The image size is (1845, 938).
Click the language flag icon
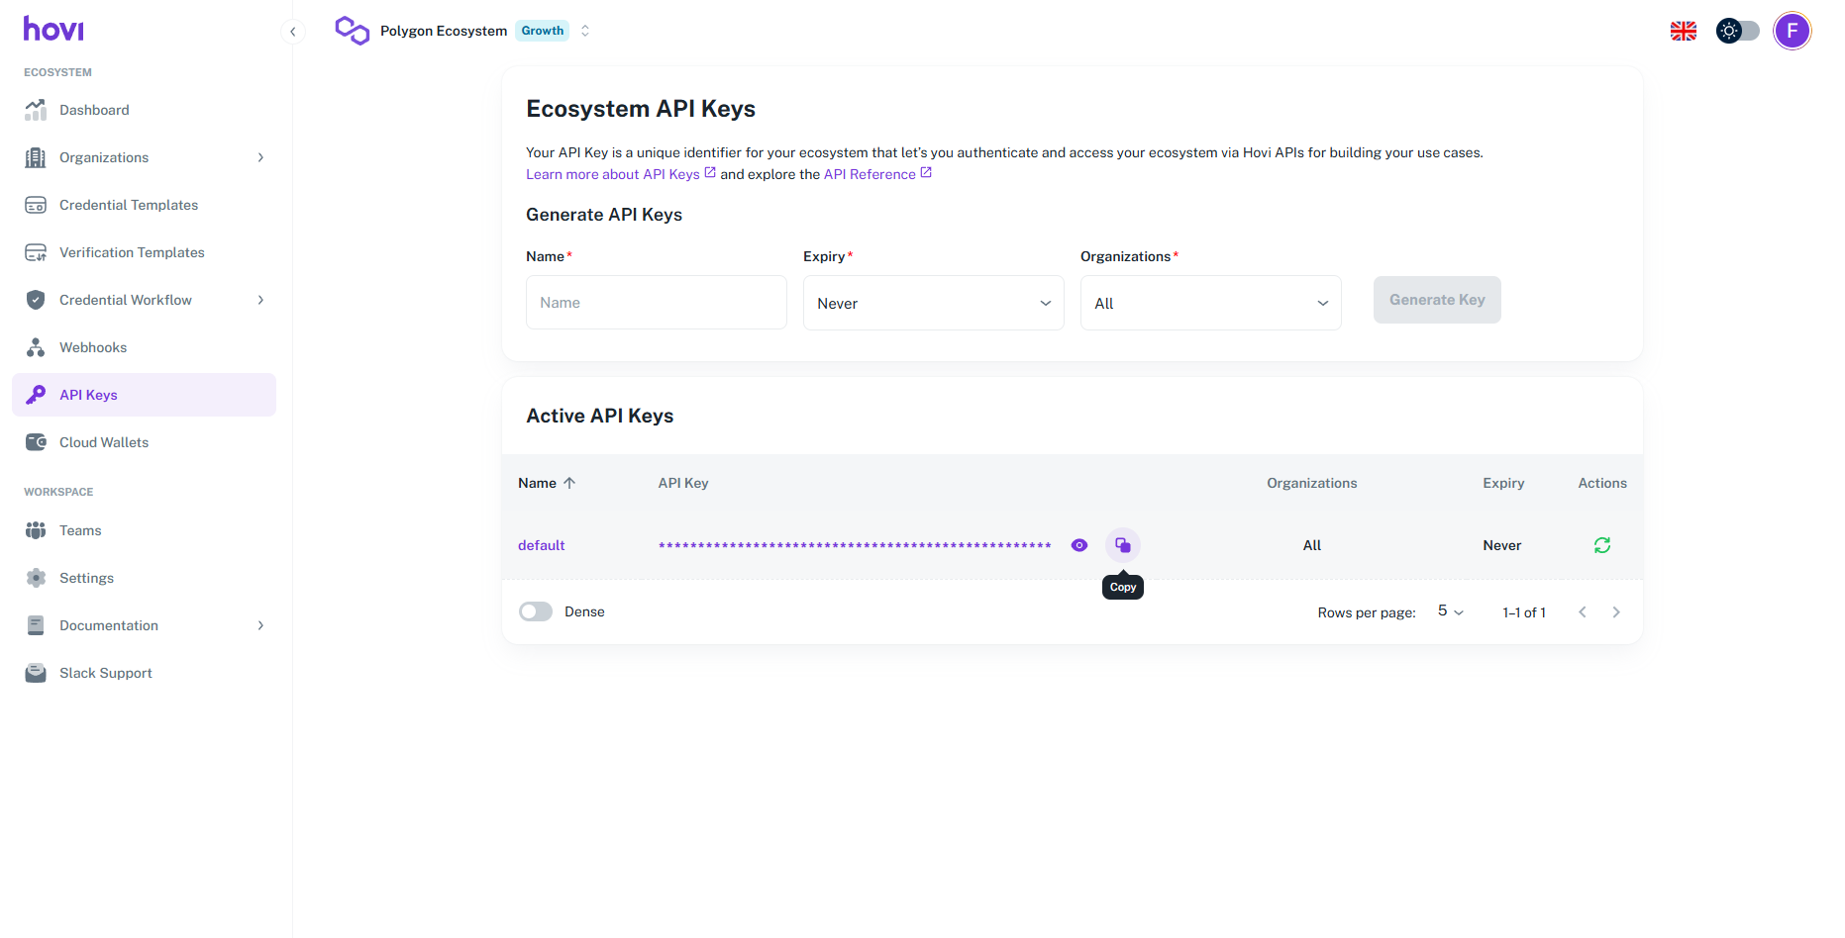(1683, 31)
